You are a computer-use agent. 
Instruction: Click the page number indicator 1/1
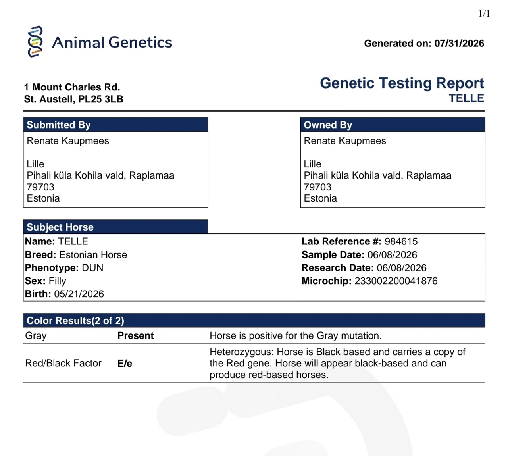pyautogui.click(x=484, y=14)
